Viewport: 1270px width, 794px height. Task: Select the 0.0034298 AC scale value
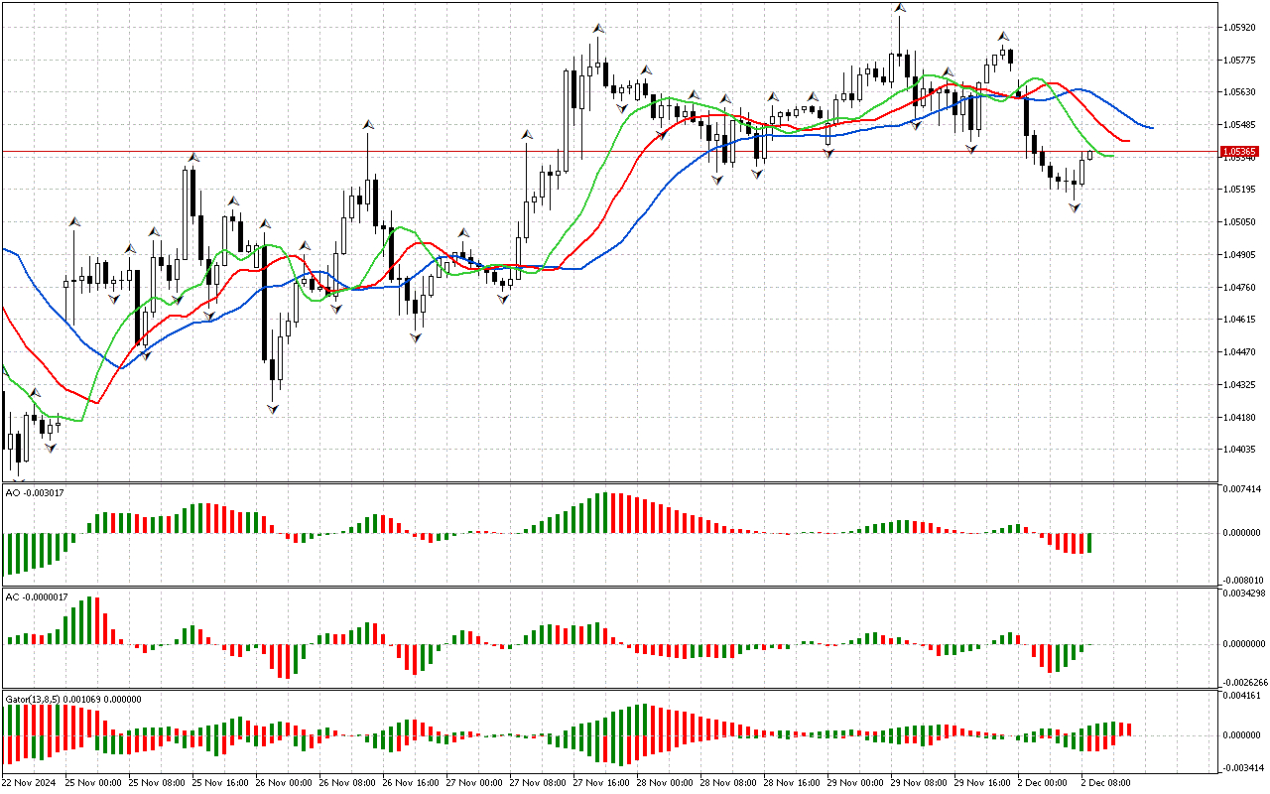(x=1245, y=594)
